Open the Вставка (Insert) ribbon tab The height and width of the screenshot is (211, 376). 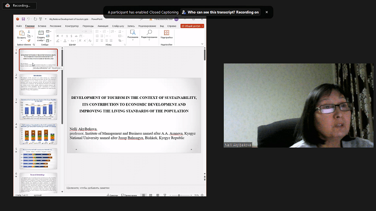[42, 26]
